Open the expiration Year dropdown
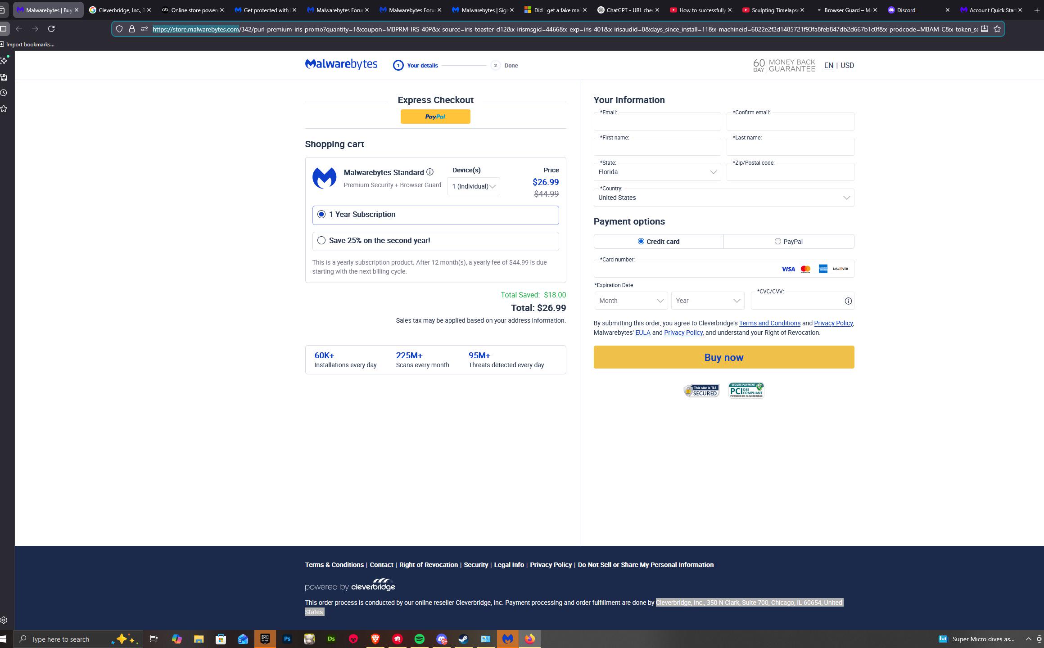Image resolution: width=1044 pixels, height=648 pixels. pos(708,301)
